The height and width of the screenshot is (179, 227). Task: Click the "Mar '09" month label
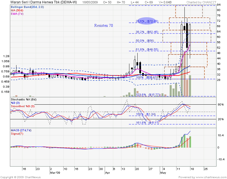coord(55,173)
